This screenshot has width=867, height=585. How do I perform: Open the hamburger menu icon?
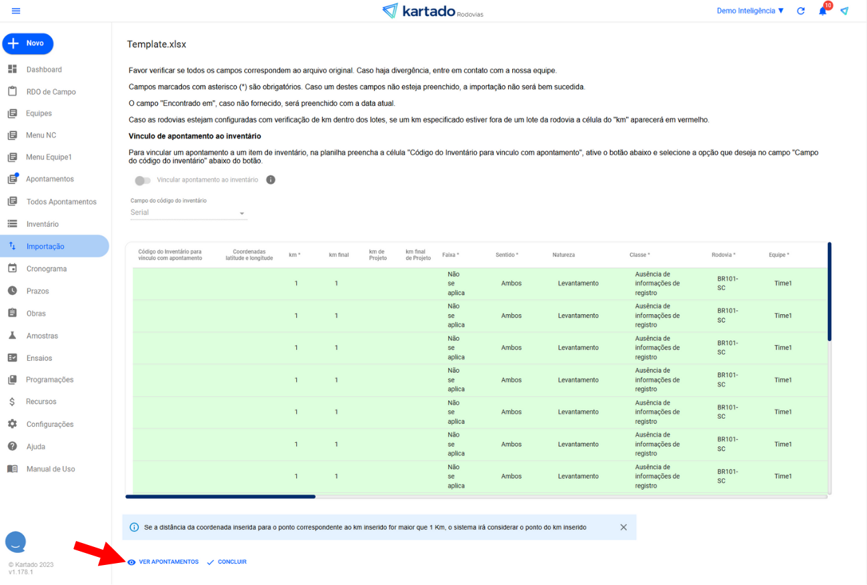coord(16,11)
